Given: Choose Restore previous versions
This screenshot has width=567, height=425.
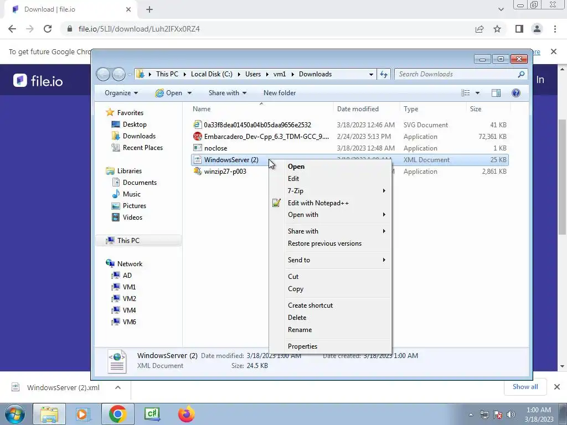Looking at the screenshot, I should click(x=324, y=243).
